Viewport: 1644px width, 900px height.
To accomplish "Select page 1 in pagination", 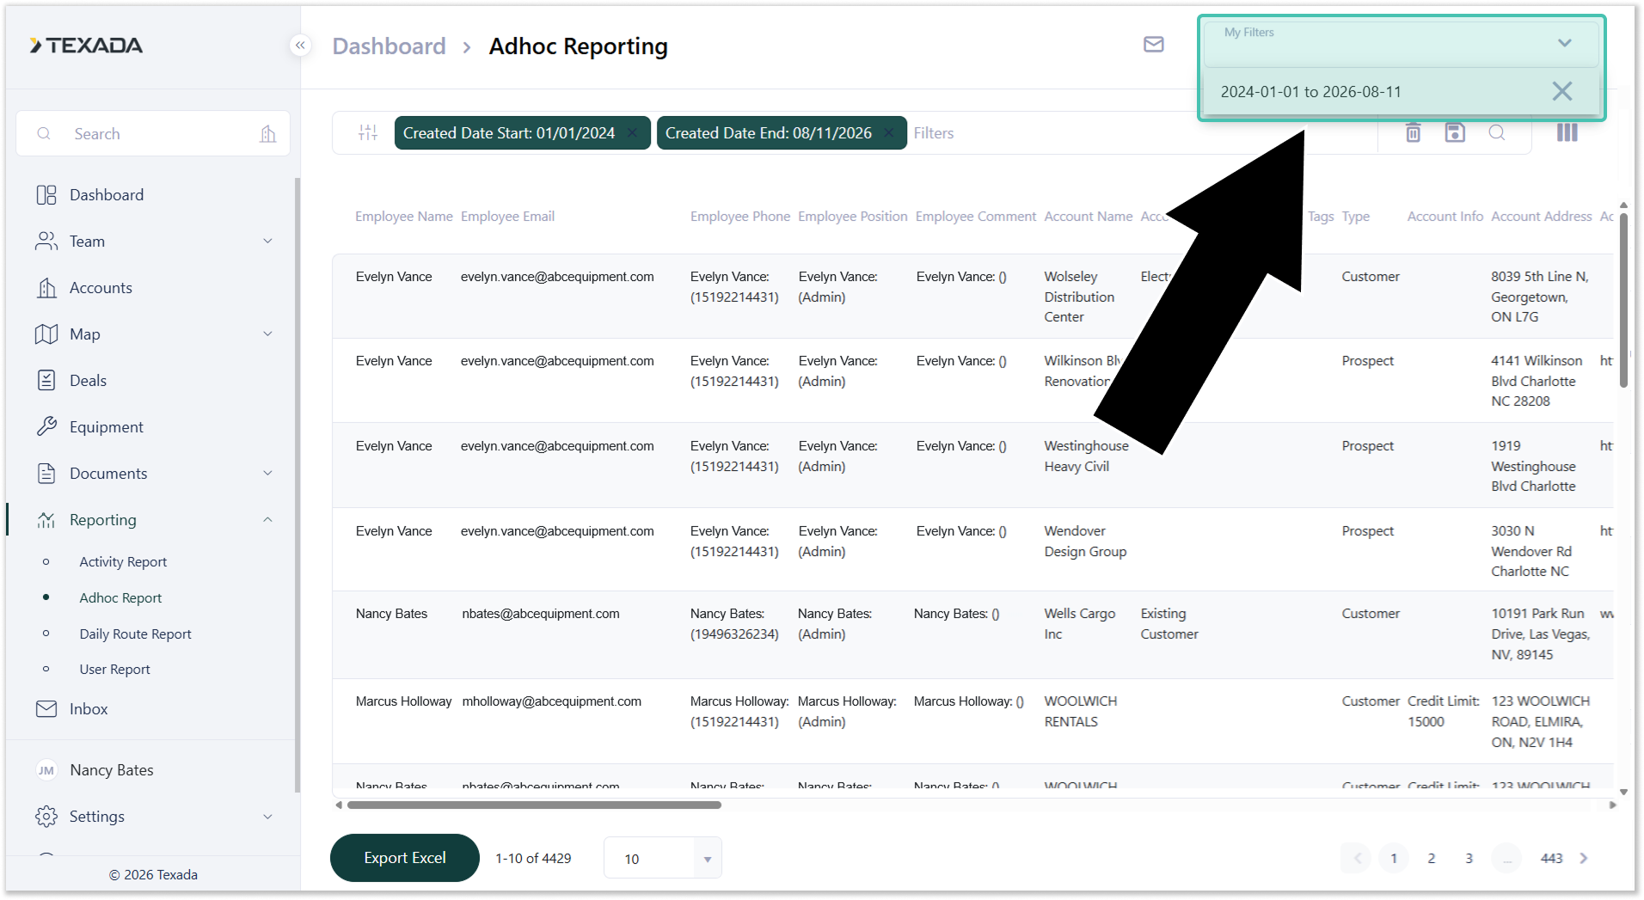I will coord(1394,859).
